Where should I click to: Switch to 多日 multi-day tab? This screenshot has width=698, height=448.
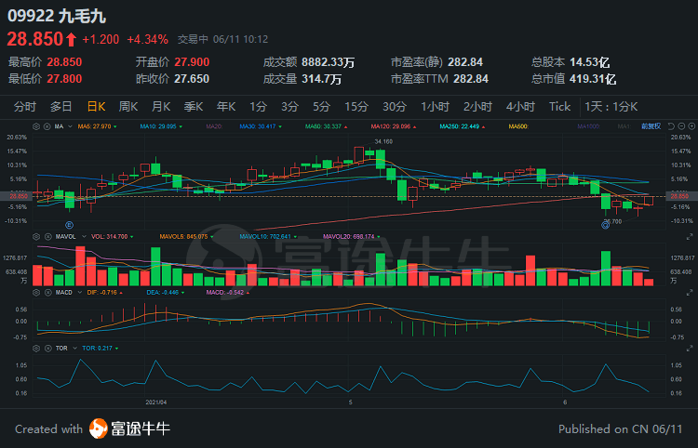[61, 107]
